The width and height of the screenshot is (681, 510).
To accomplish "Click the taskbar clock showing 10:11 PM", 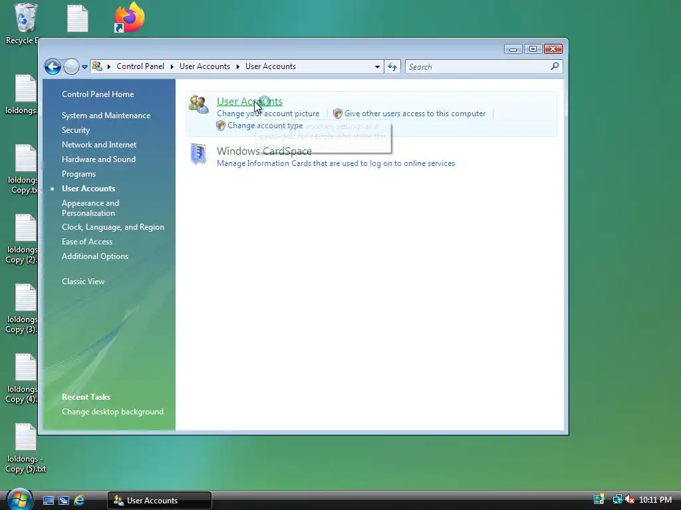I will point(655,500).
